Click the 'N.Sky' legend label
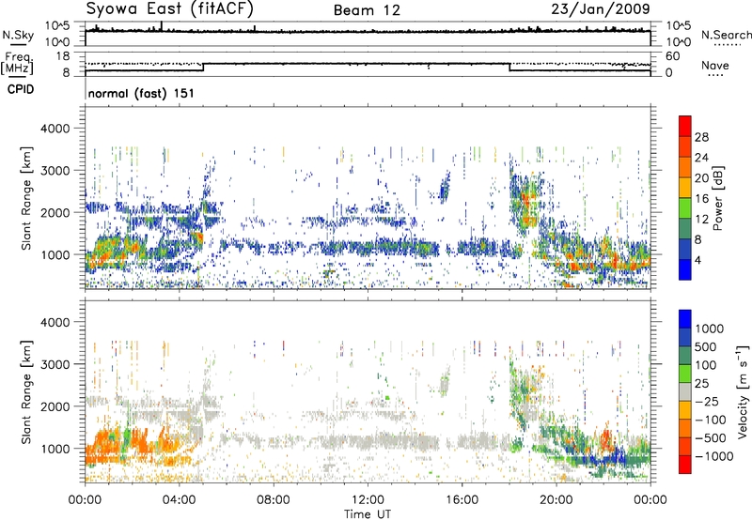752x520 pixels. [x=18, y=35]
